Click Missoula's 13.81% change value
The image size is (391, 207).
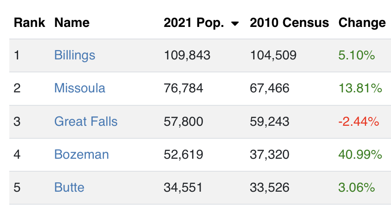pos(360,88)
